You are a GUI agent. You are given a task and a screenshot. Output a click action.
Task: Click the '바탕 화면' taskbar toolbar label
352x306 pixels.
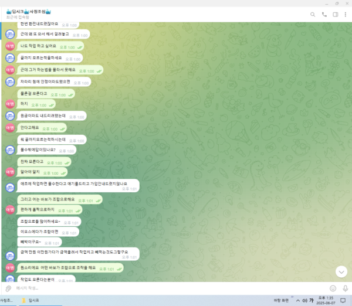click(281, 300)
